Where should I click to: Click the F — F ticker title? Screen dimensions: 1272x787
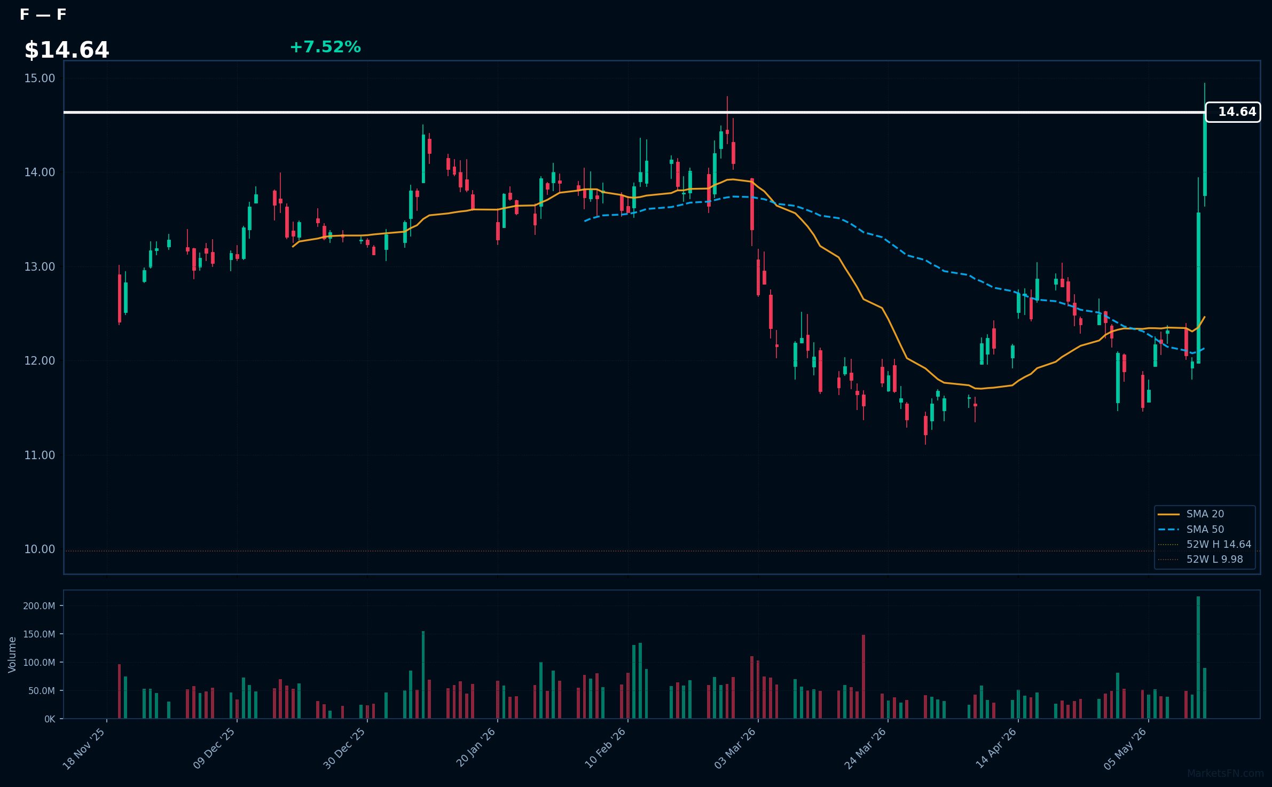pos(43,14)
